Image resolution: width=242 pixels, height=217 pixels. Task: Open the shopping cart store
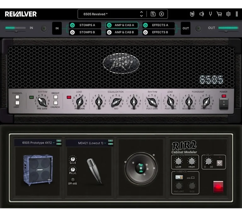[x=219, y=14]
